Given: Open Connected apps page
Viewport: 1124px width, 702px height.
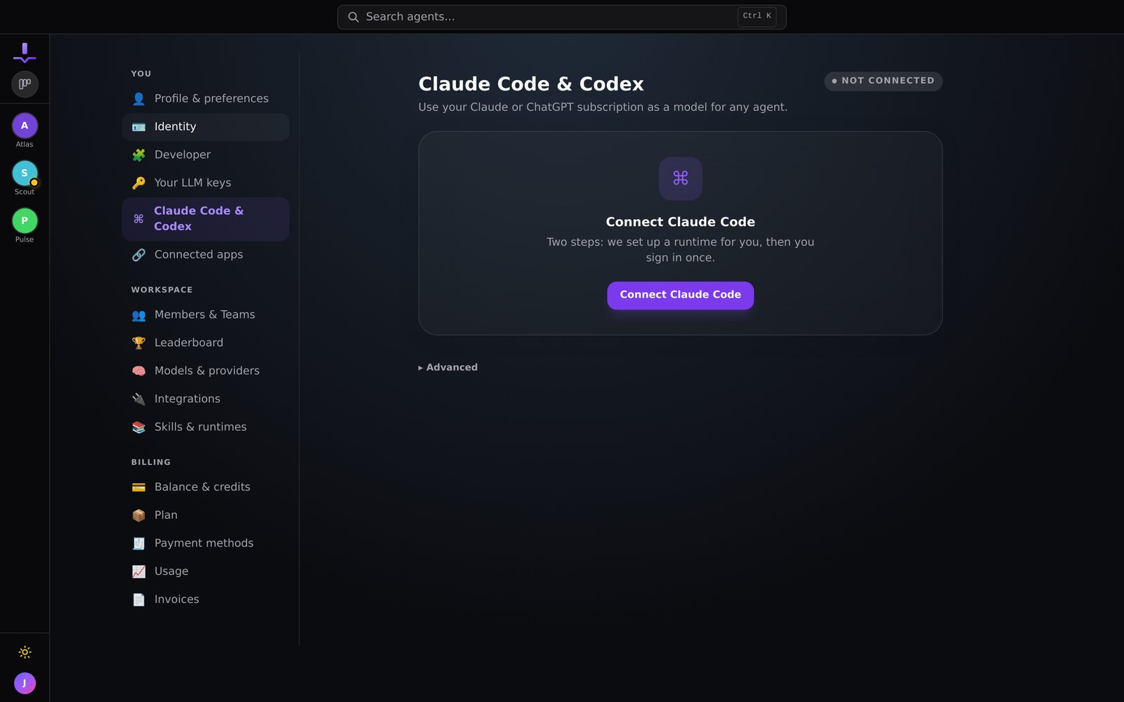Looking at the screenshot, I should [205, 255].
